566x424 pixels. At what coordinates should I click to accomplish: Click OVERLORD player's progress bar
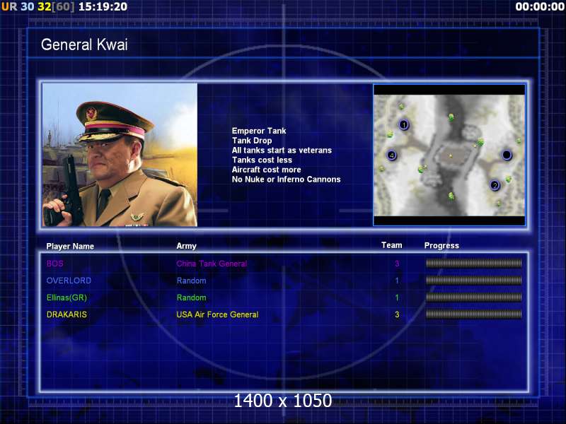(x=473, y=281)
